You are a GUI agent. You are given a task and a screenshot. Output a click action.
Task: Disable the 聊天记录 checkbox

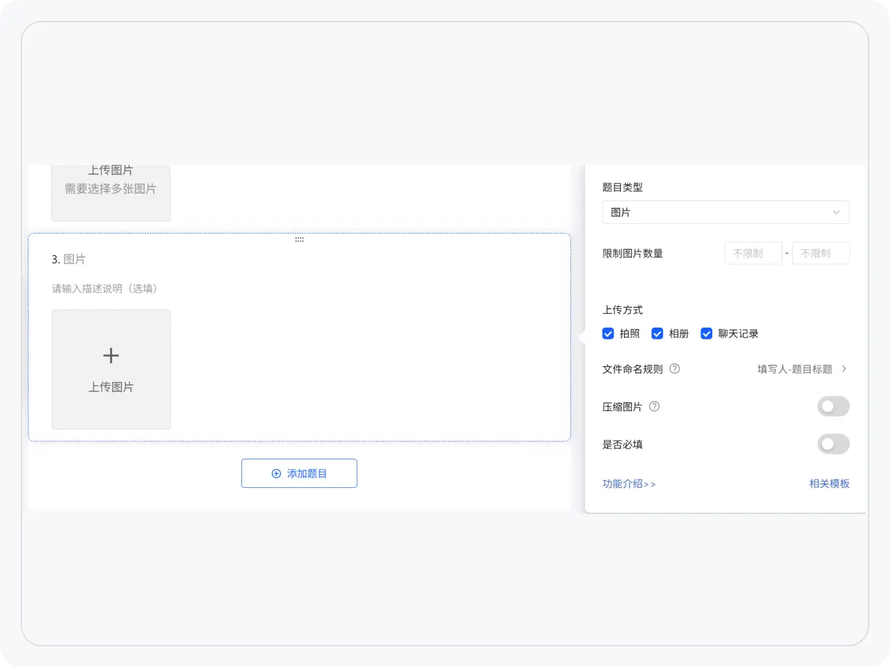706,333
